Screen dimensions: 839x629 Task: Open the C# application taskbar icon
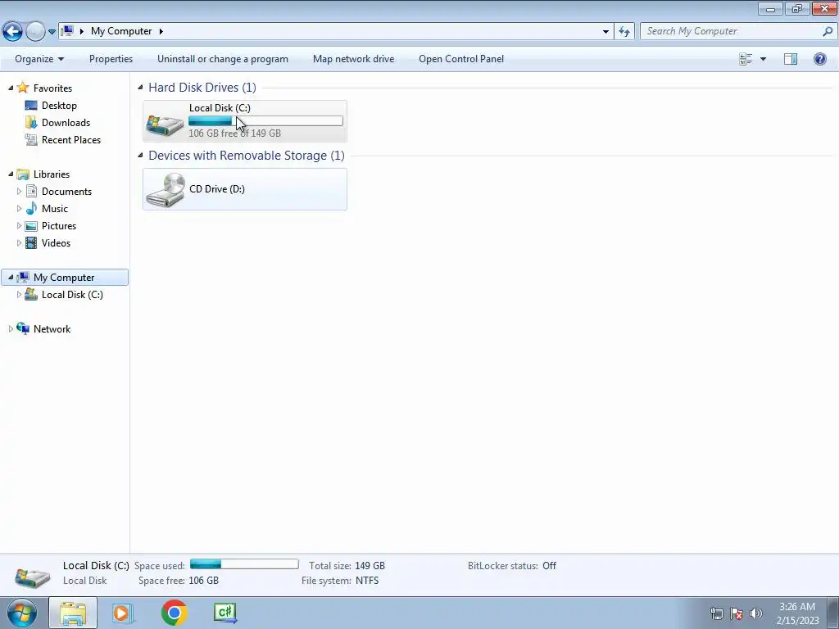click(224, 613)
